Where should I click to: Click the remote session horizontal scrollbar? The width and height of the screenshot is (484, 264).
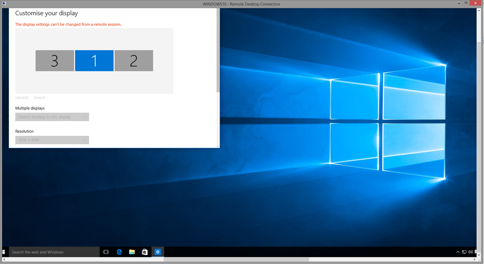pyautogui.click(x=236, y=259)
